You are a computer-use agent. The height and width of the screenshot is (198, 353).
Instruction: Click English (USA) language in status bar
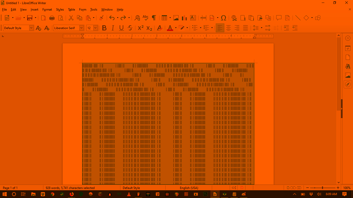[189, 188]
